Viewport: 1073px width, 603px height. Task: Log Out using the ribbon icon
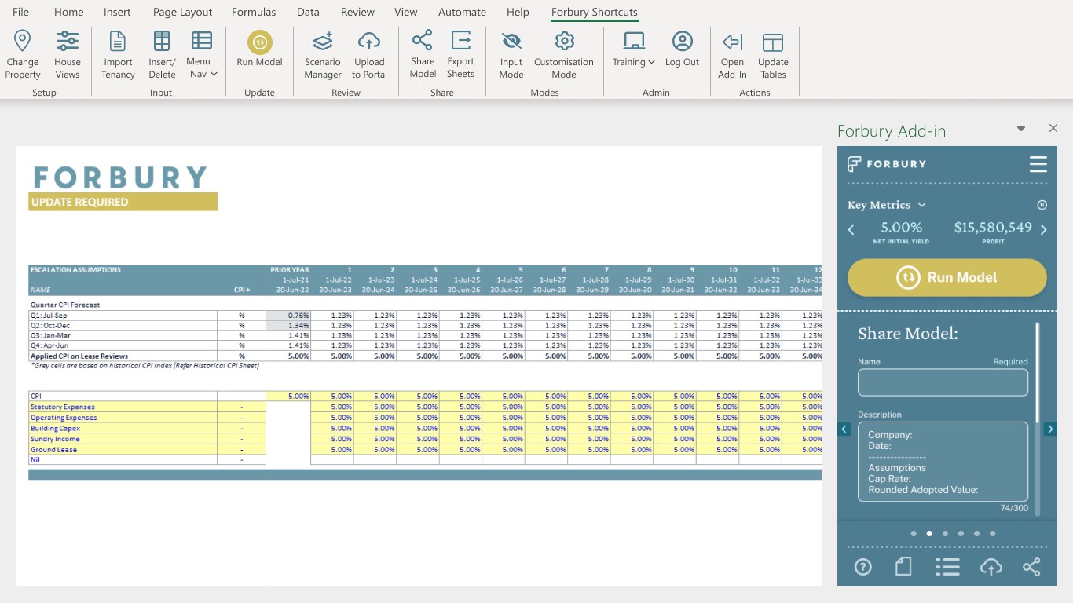[x=682, y=49]
